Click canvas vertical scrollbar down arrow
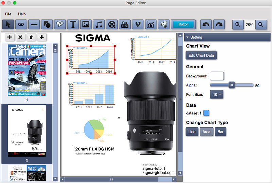Viewport: 272px width, 183px height. (x=180, y=173)
